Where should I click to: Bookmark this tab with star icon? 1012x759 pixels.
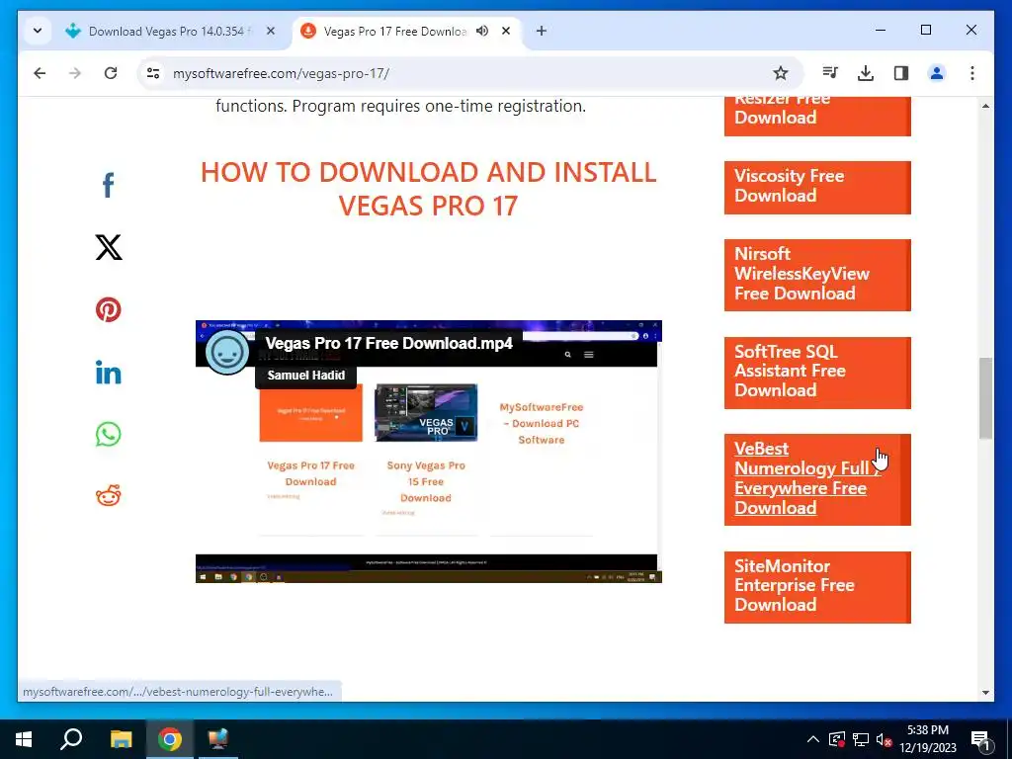[781, 73]
